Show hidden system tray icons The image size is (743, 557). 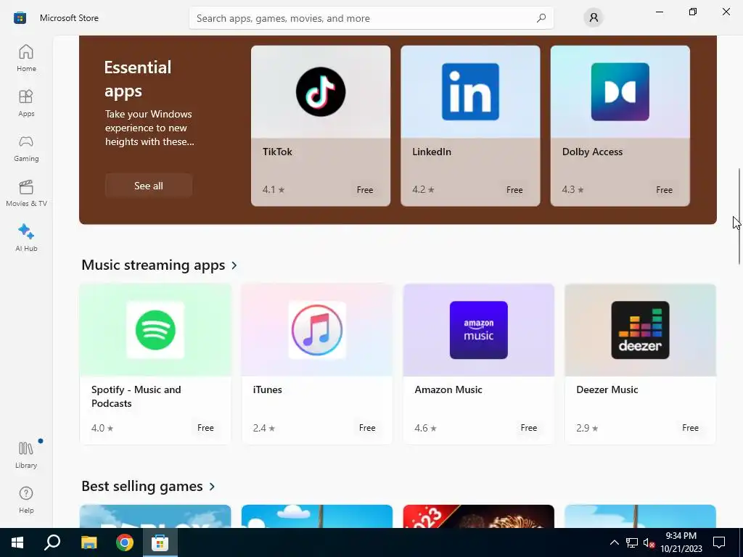(x=614, y=542)
